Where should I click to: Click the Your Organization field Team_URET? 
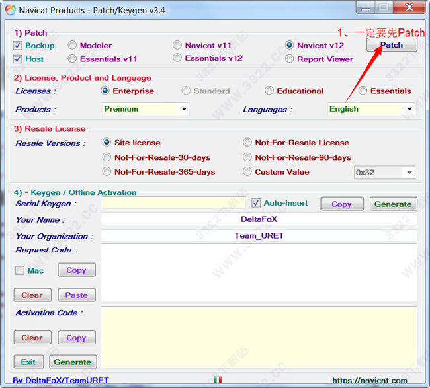click(259, 236)
